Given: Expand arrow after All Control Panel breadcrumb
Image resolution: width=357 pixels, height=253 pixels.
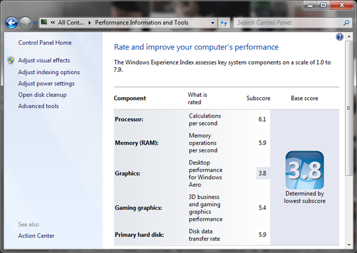Looking at the screenshot, I should (89, 23).
